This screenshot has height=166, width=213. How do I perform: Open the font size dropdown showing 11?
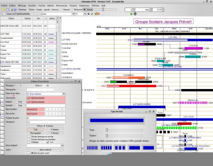85,14
